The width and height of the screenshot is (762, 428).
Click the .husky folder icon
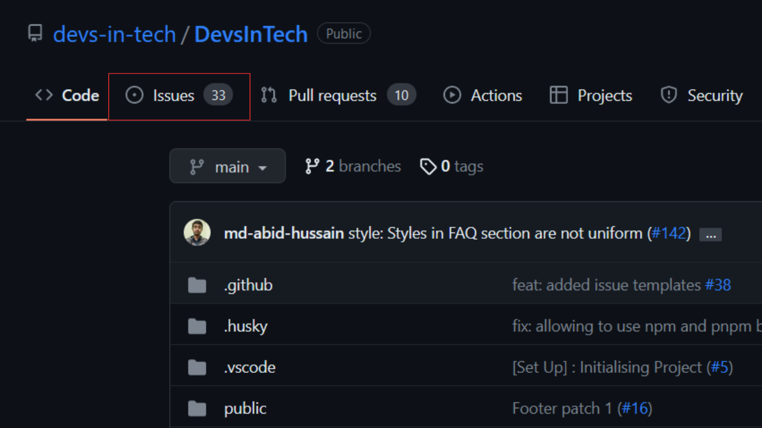(x=197, y=327)
